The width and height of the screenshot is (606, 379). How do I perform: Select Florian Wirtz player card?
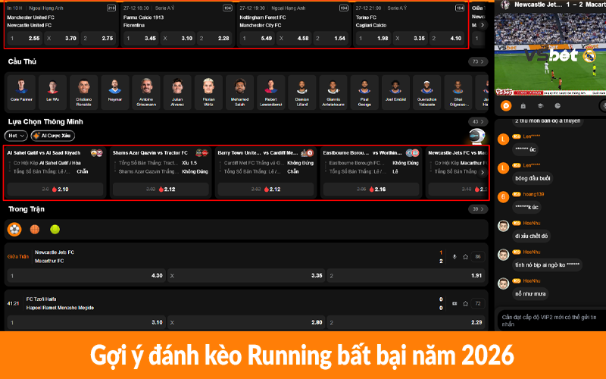[x=208, y=92]
